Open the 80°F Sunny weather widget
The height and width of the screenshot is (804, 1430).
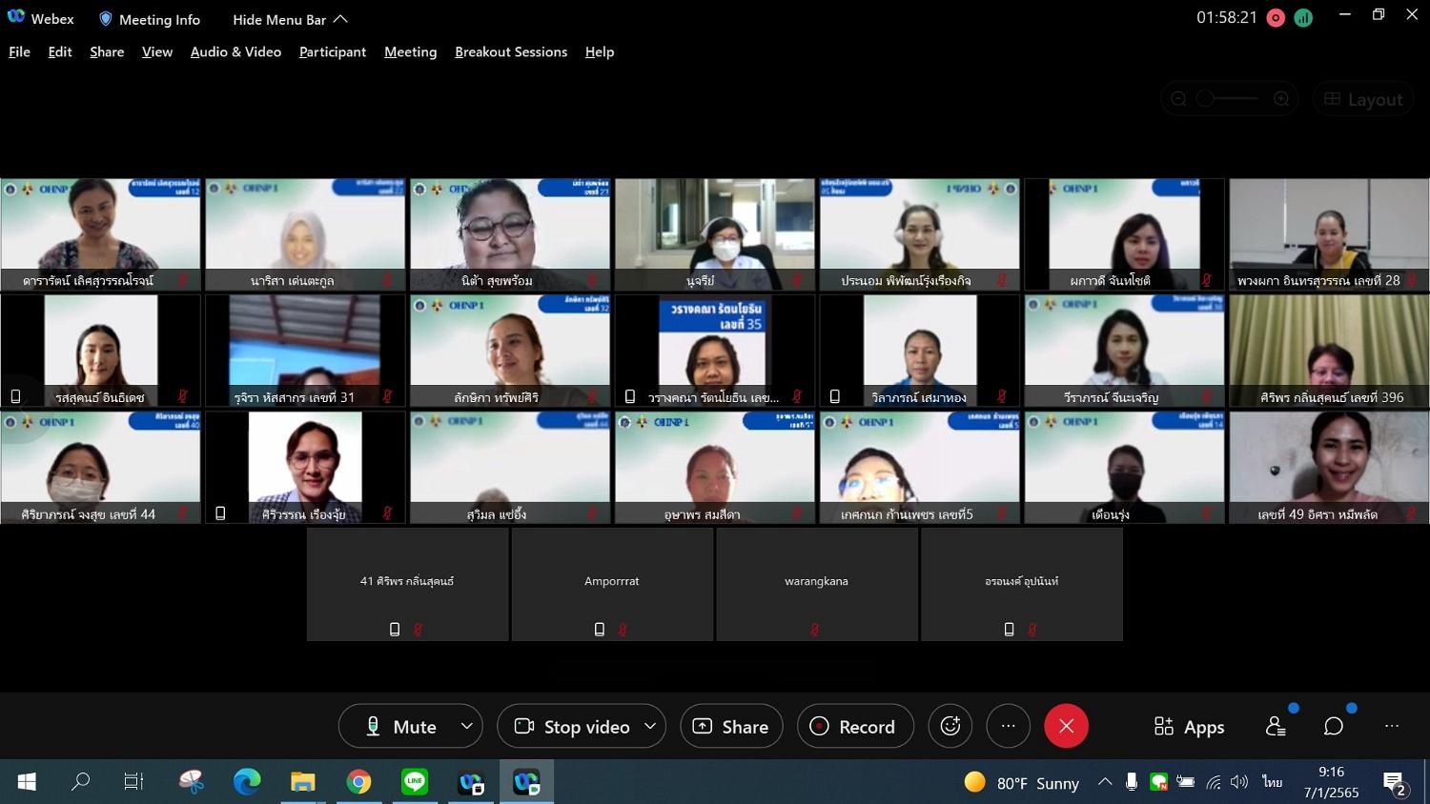click(x=1022, y=782)
